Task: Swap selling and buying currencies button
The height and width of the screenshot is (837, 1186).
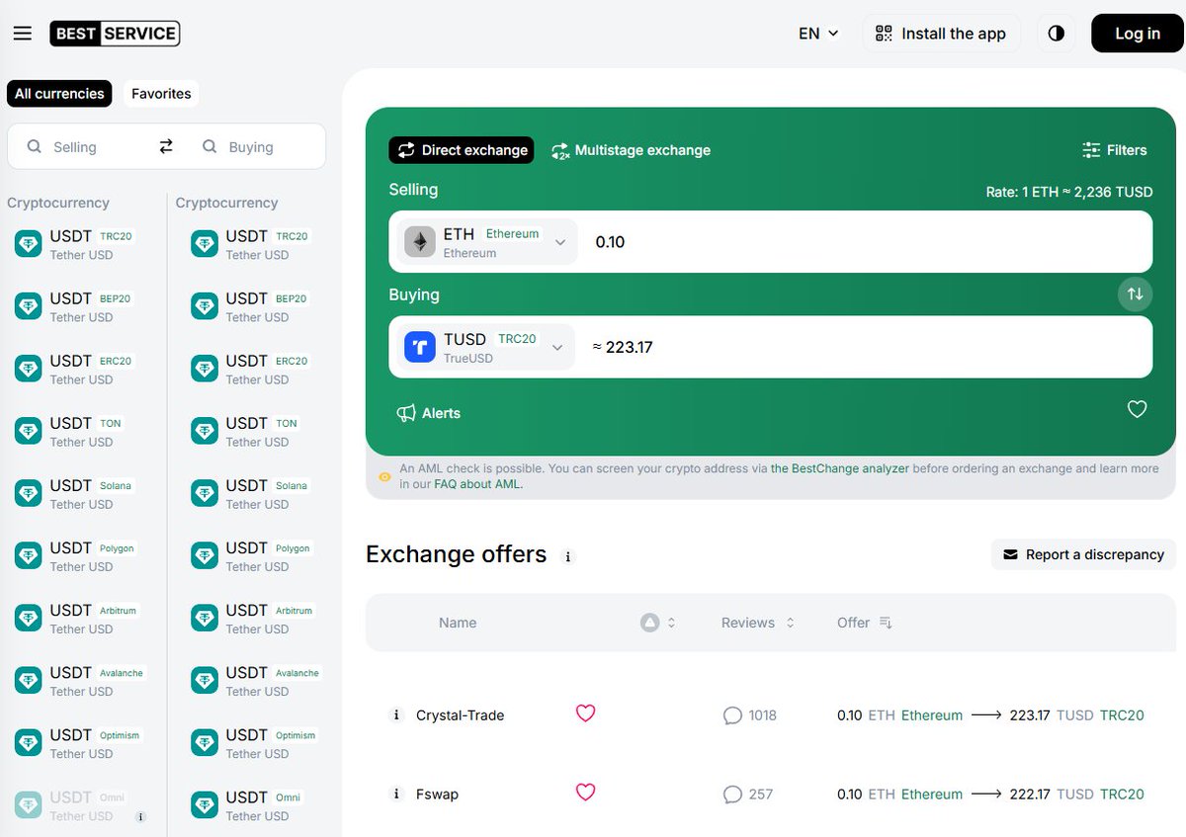Action: click(x=1136, y=293)
